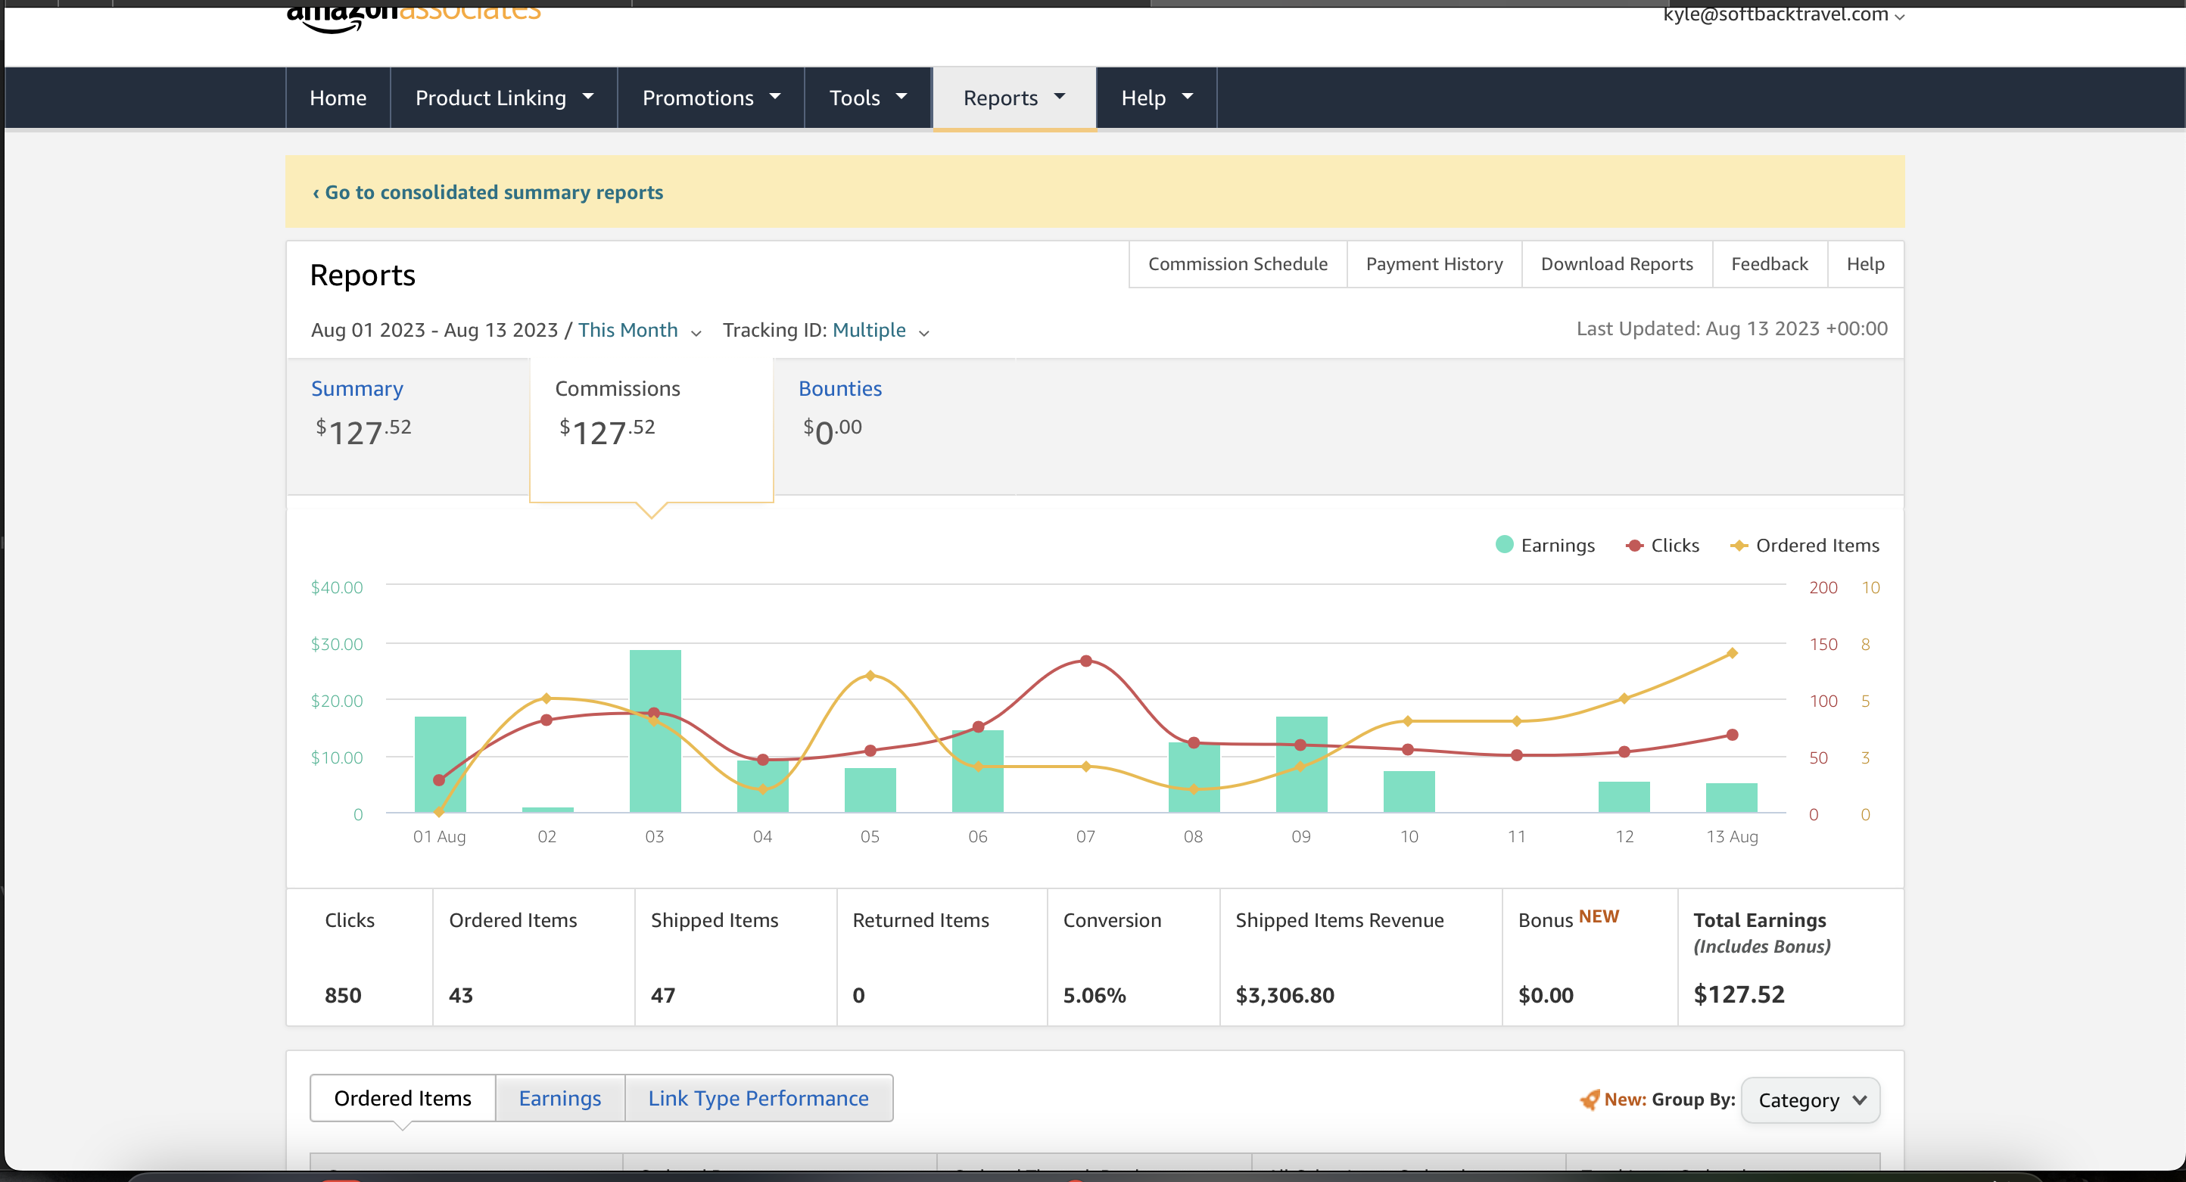Click the Tools nav caret arrow

click(x=901, y=96)
